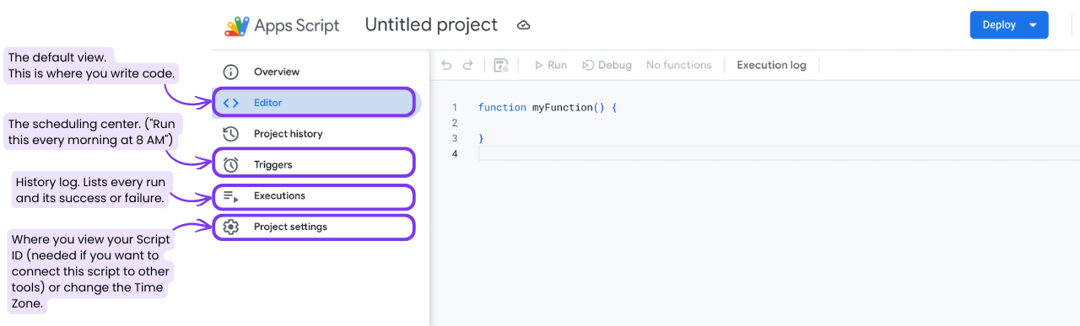Click the Overview info icon

(x=231, y=72)
